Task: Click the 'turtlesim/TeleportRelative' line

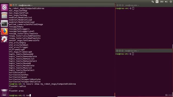Action: click(25, 82)
